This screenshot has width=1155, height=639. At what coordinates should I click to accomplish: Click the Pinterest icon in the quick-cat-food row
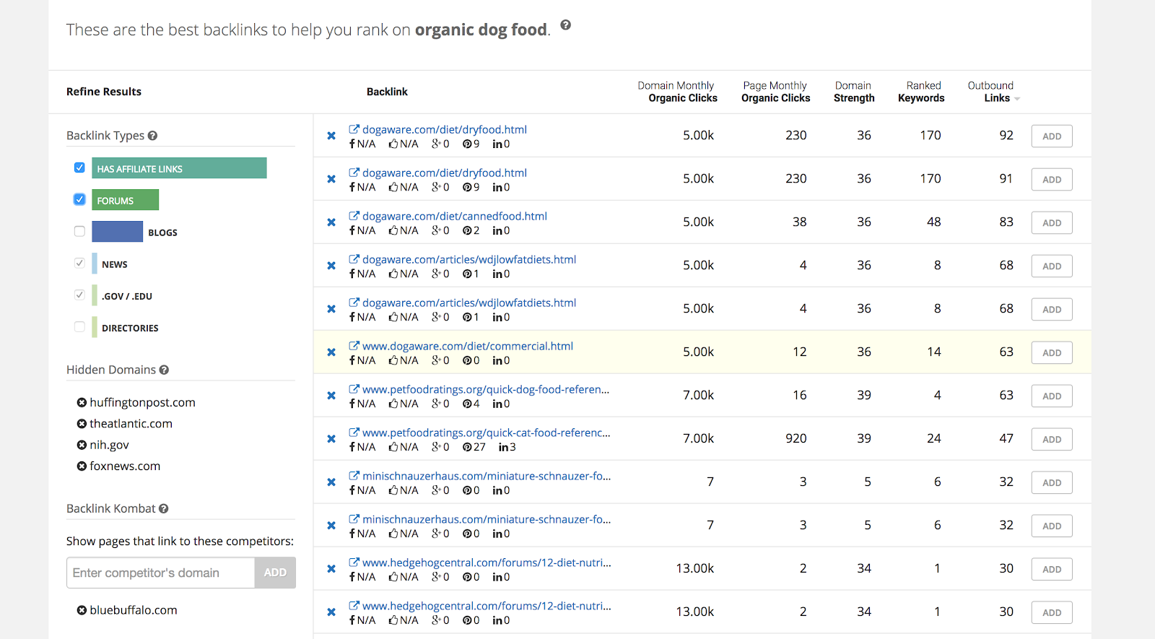466,447
